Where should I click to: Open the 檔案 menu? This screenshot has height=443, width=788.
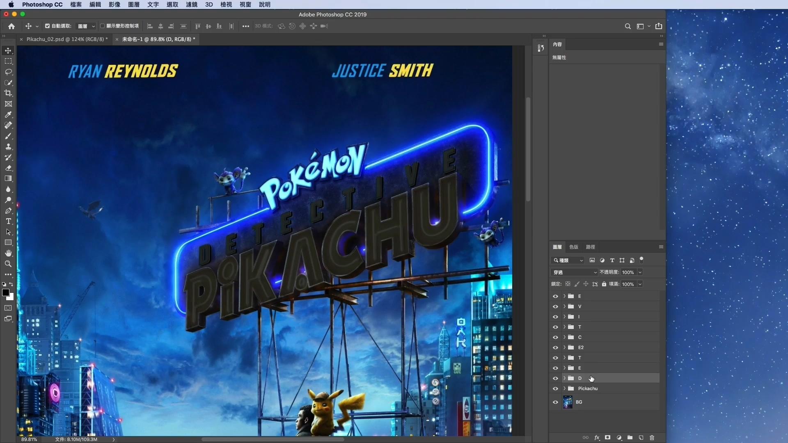(76, 5)
